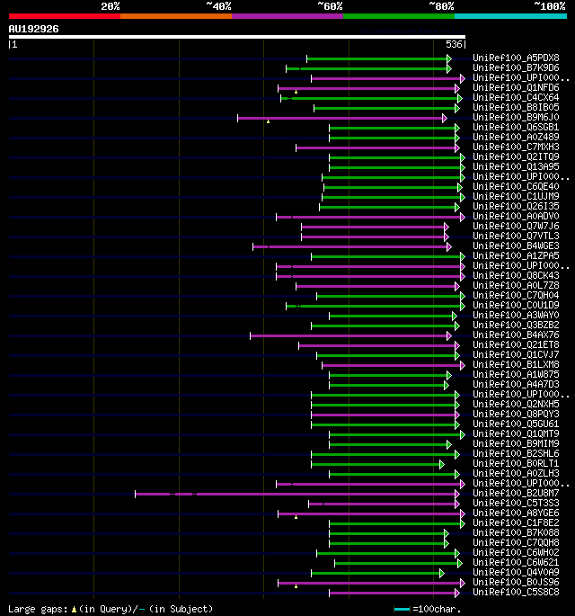The height and width of the screenshot is (616, 575).
Task: Select the query name AU192926
Action: (34, 29)
